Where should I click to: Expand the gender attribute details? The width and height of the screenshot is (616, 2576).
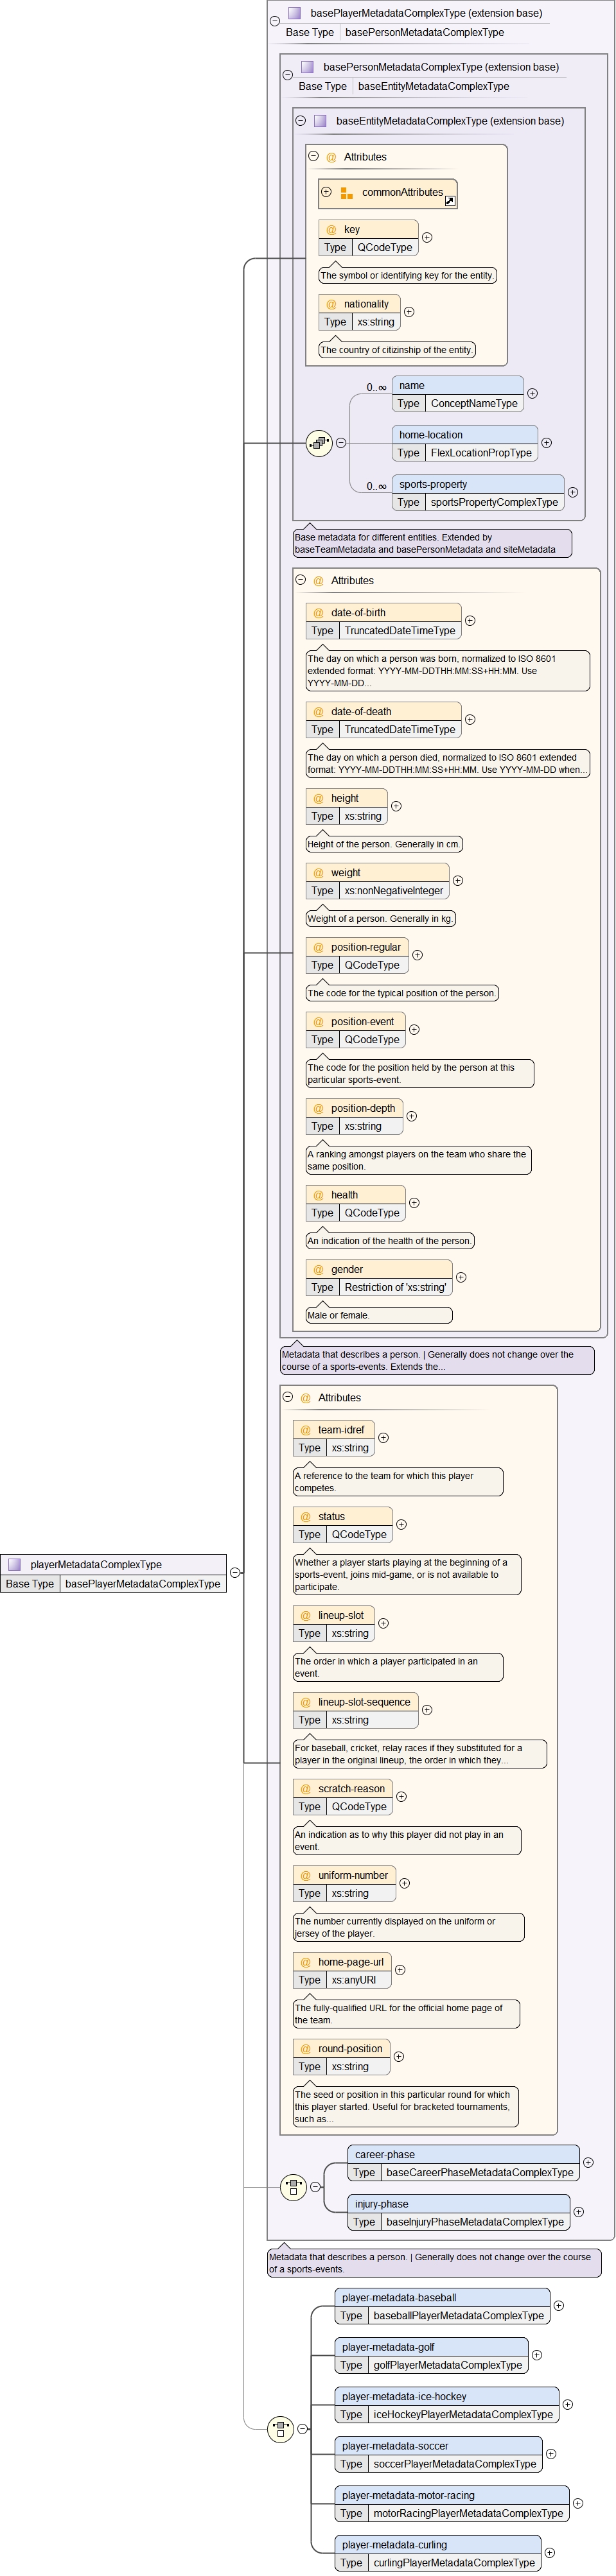tap(461, 1277)
